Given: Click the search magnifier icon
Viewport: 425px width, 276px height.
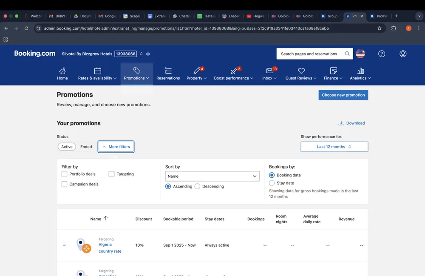Looking at the screenshot, I should point(347,54).
